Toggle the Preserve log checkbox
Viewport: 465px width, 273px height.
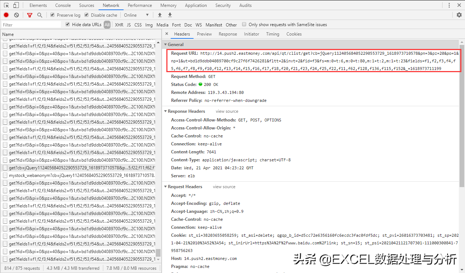point(53,15)
